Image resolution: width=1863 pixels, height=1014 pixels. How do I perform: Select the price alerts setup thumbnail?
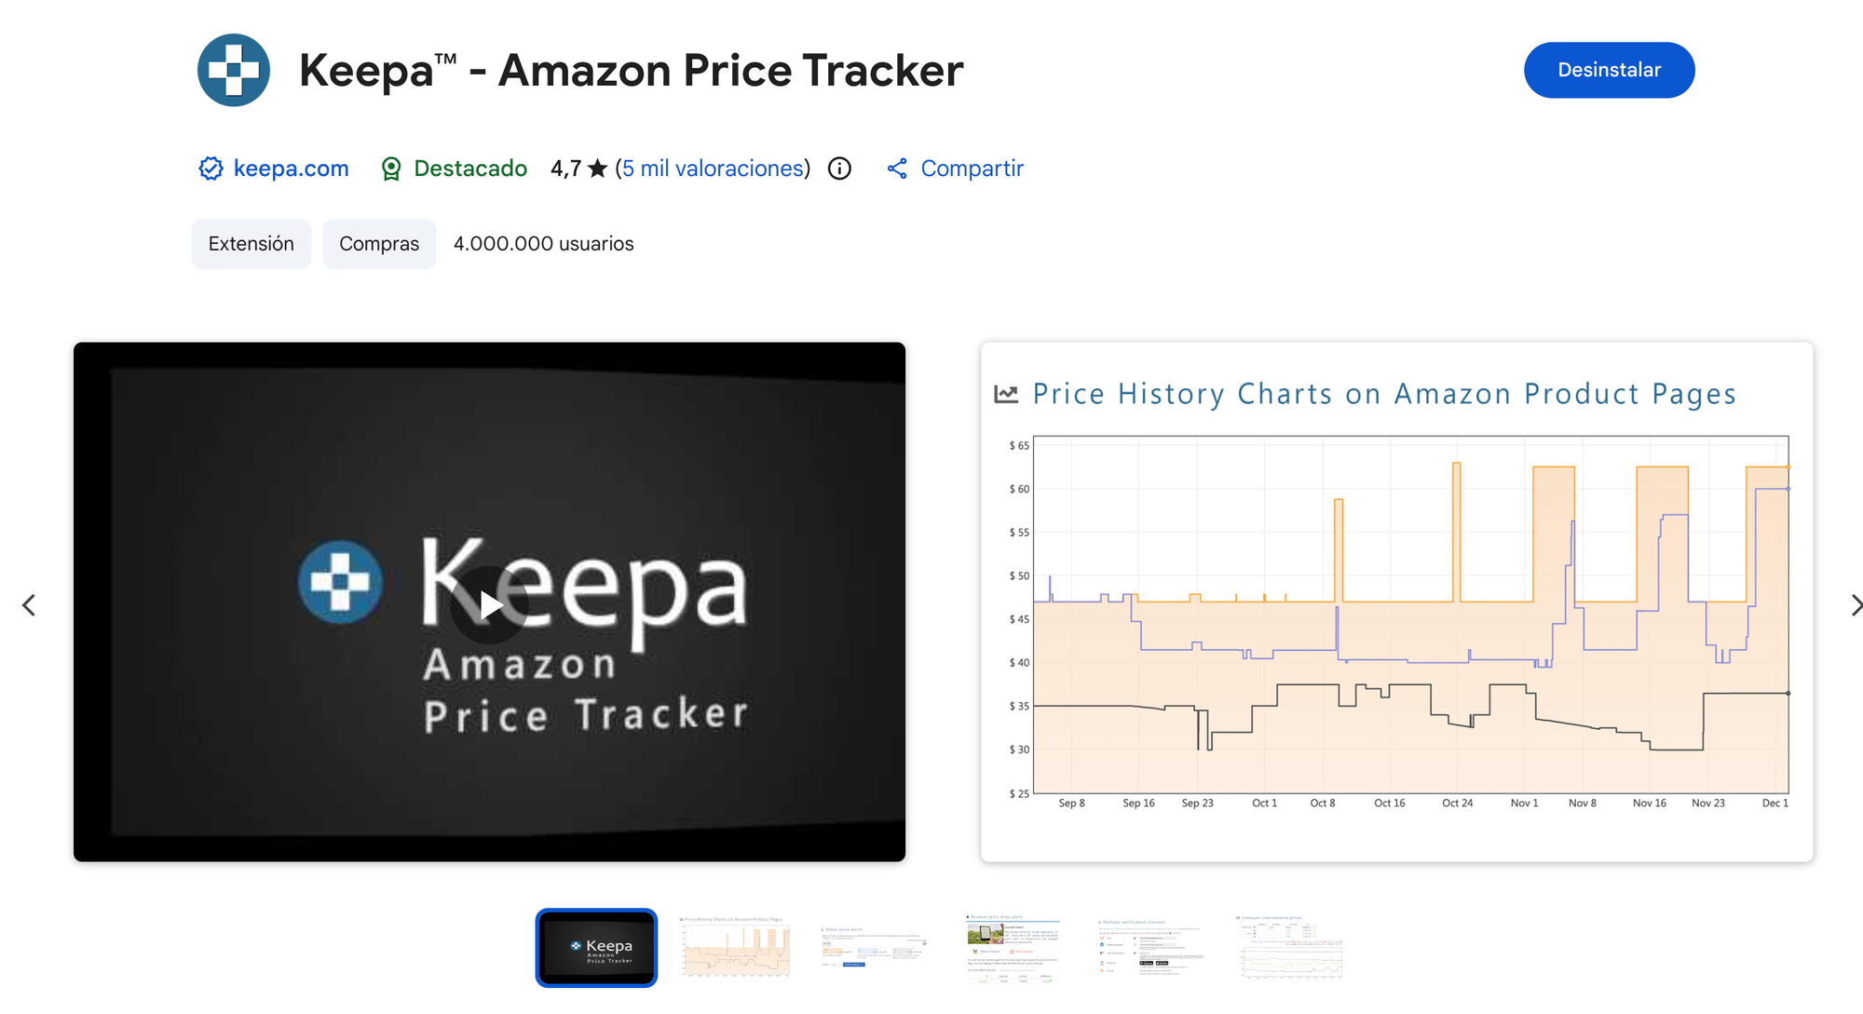point(874,947)
